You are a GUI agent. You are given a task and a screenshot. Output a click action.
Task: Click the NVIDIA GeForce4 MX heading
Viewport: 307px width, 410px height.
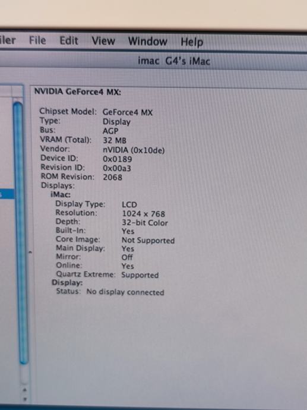78,92
